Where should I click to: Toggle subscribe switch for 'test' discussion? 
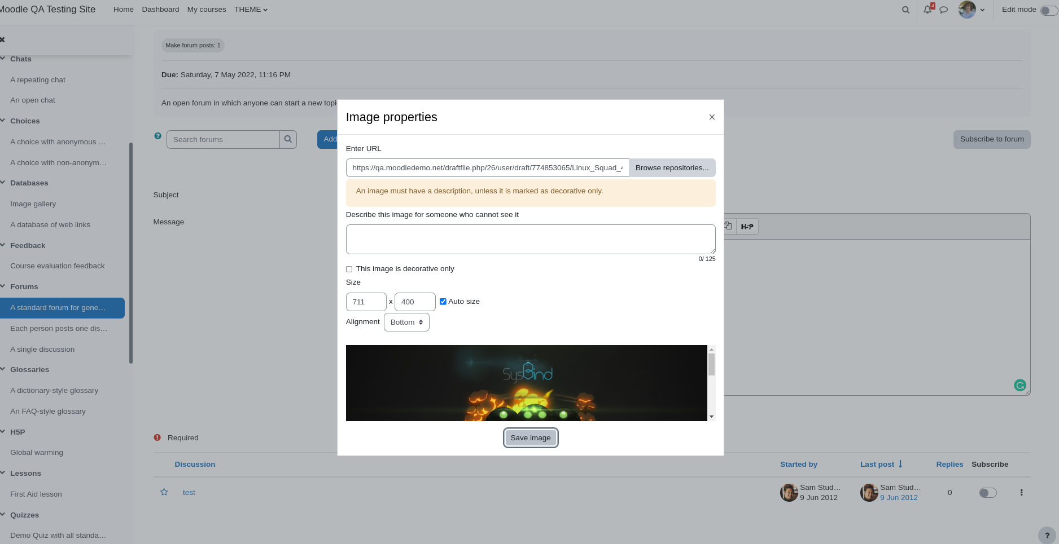click(x=988, y=493)
